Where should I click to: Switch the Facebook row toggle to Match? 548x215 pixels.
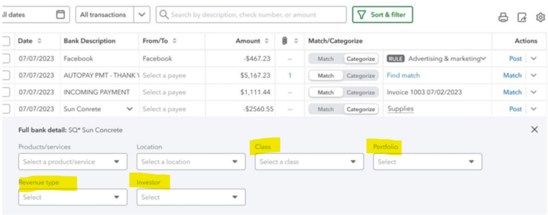coord(325,59)
